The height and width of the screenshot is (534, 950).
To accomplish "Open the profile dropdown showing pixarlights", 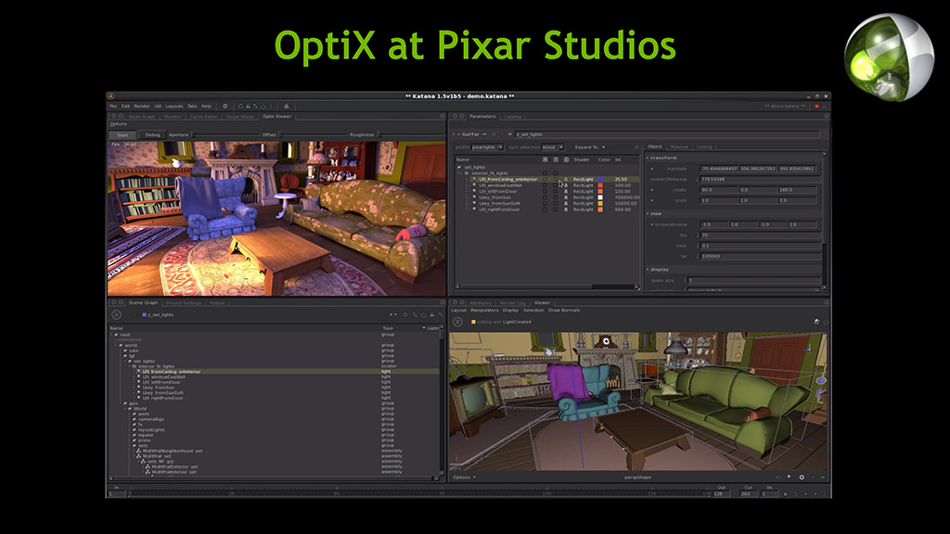I will [487, 146].
